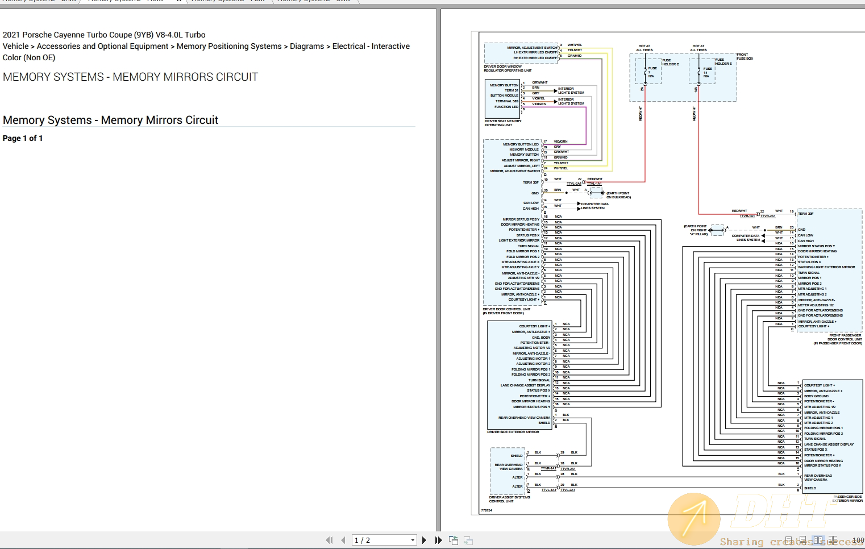Go to the first page of the document

click(329, 540)
